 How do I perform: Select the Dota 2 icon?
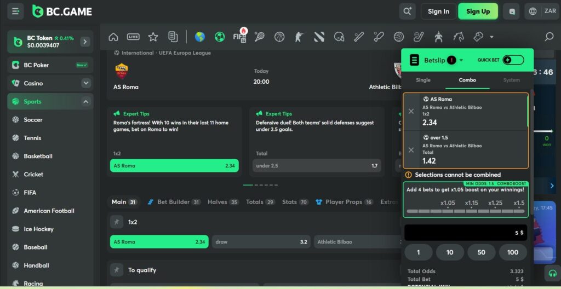click(x=319, y=37)
